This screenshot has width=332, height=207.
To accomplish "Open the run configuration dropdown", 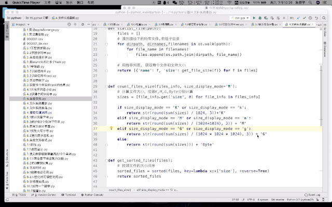I will point(240,18).
